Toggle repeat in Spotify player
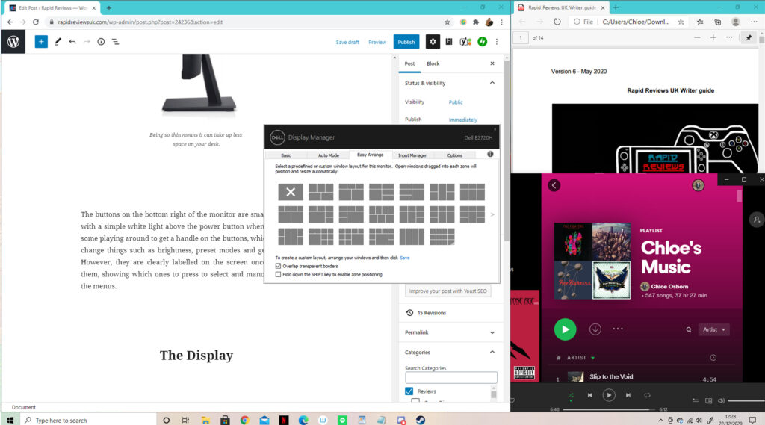This screenshot has width=765, height=425. 647,395
